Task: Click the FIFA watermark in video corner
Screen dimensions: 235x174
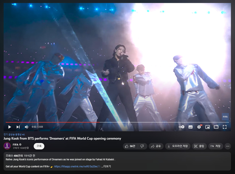Action: (x=225, y=117)
